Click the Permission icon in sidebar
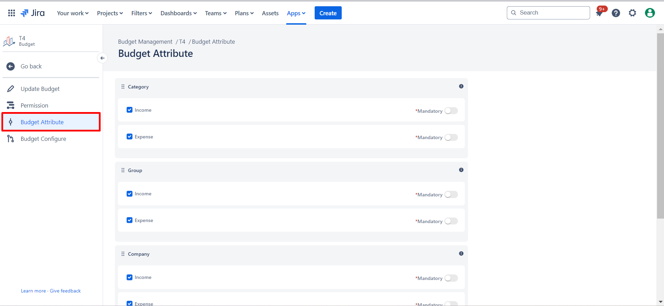Image resolution: width=664 pixels, height=306 pixels. [11, 105]
